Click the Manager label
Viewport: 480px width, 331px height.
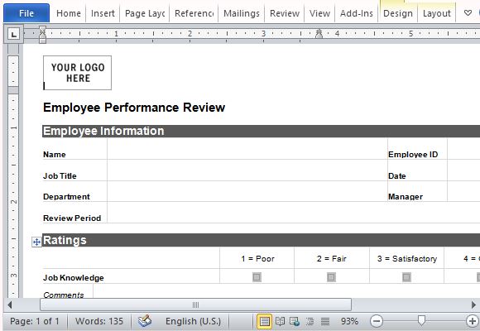point(406,197)
